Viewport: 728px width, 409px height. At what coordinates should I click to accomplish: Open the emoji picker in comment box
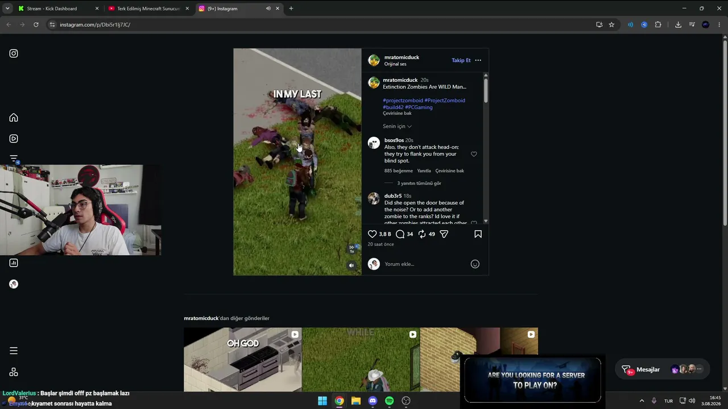[x=475, y=264]
